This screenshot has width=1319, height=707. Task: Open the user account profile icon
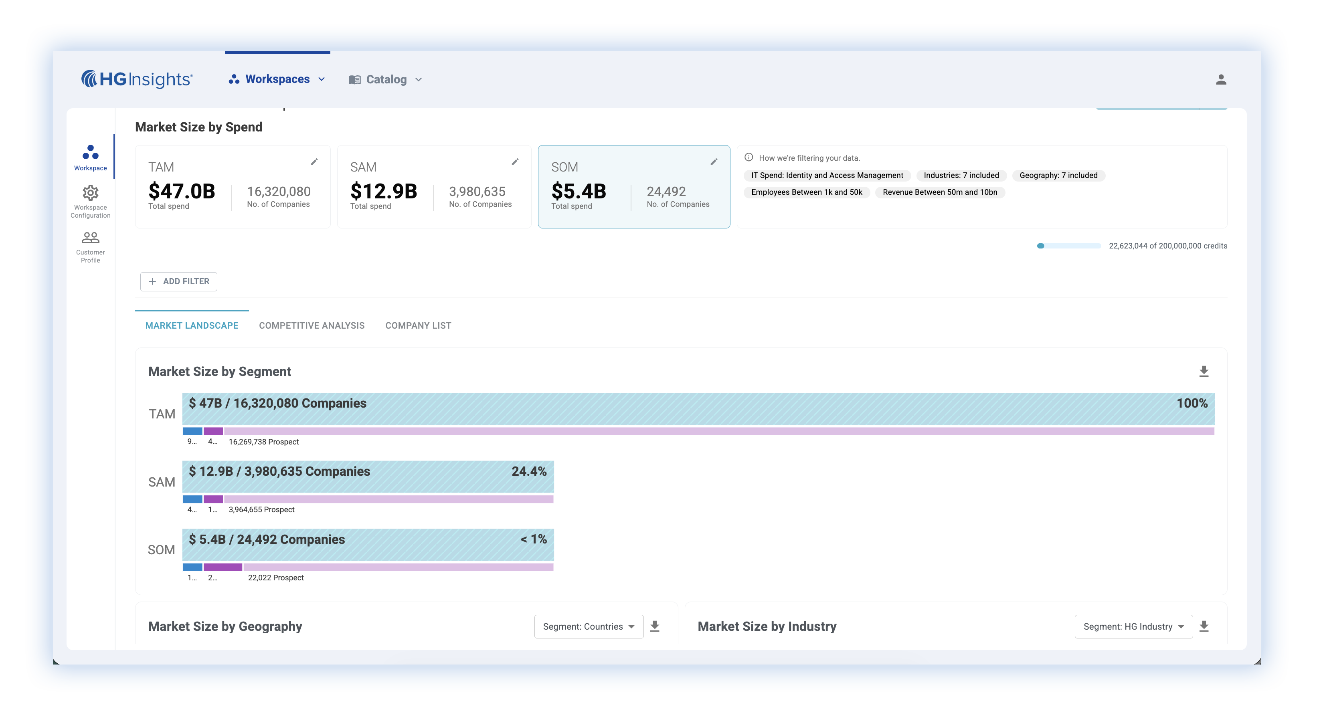[1221, 79]
